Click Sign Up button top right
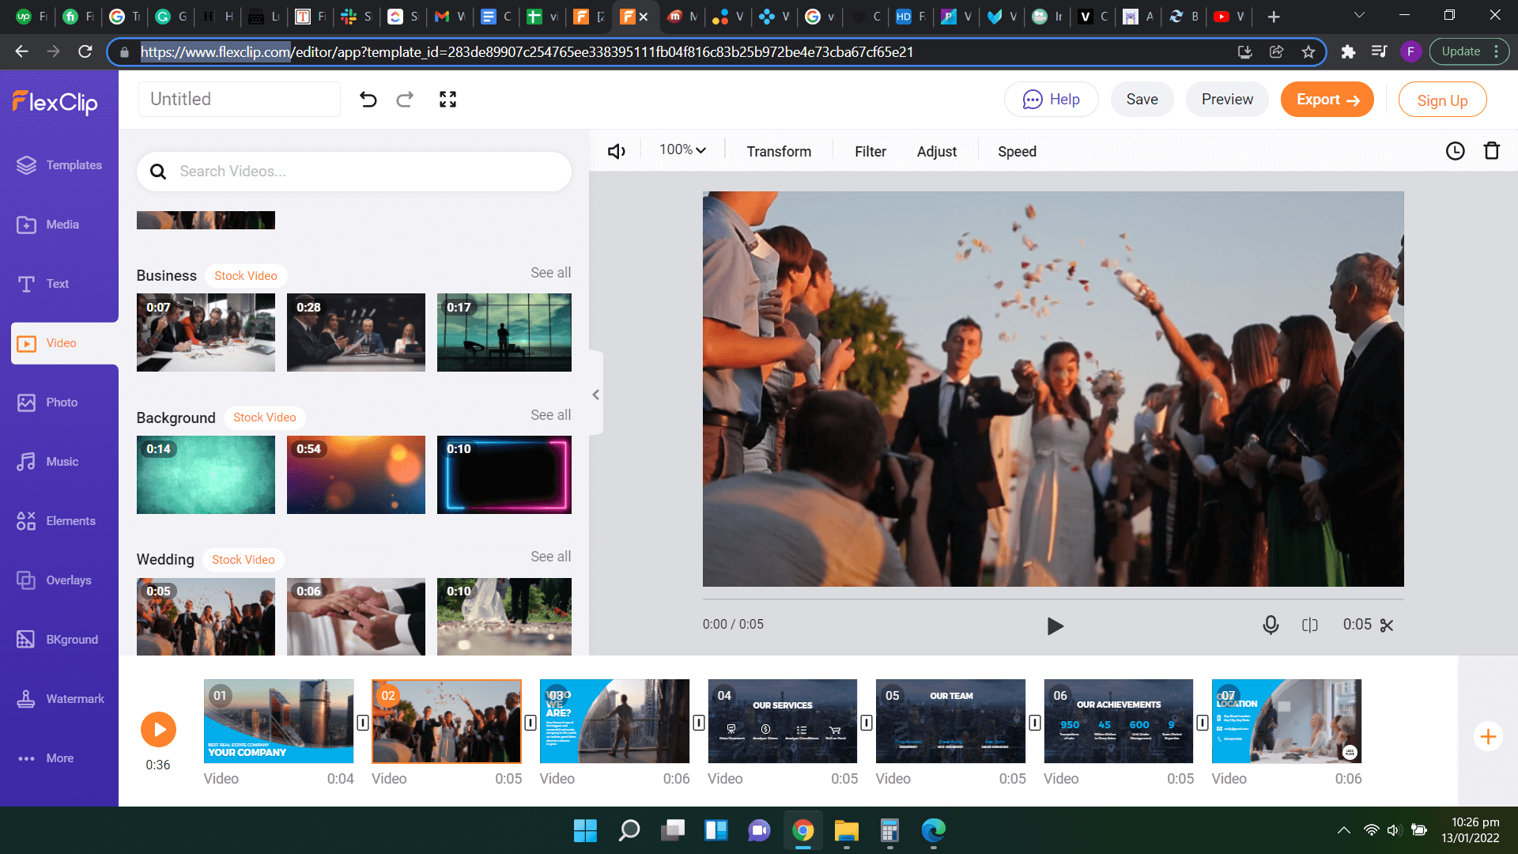Viewport: 1518px width, 854px height. point(1443,99)
